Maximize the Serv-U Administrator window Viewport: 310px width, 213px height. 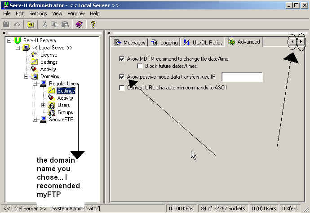[x=296, y=5]
